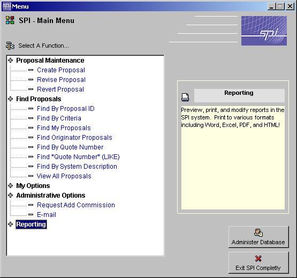This screenshot has height=278, width=297.
Task: Collapse the Proposal Maintenance node
Action: [x=11, y=61]
